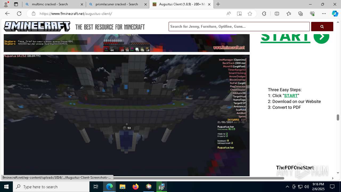Open the volume speaker tray icon
The image size is (341, 192).
(307, 187)
